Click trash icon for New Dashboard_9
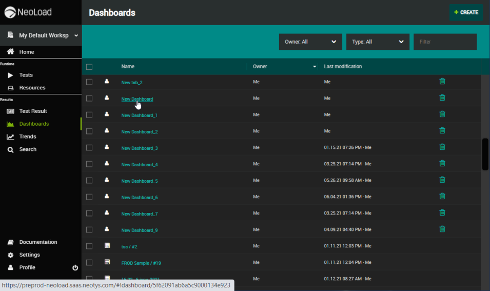Image resolution: width=490 pixels, height=291 pixels. (x=442, y=229)
